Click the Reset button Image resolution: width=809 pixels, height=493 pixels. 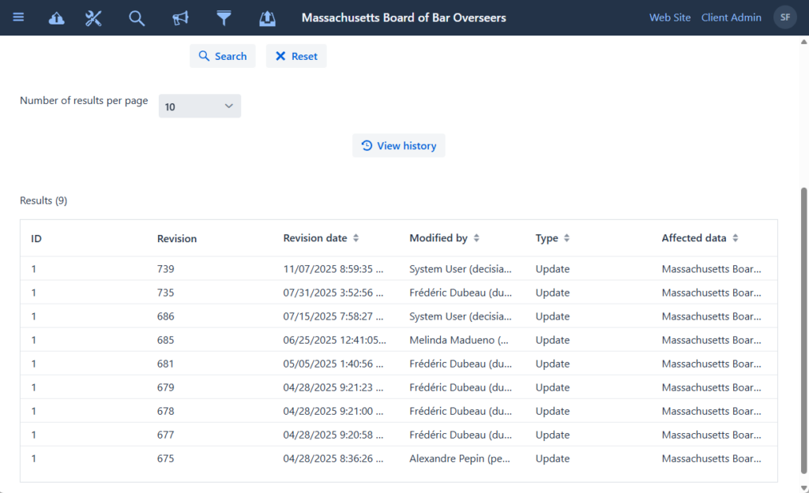[296, 56]
